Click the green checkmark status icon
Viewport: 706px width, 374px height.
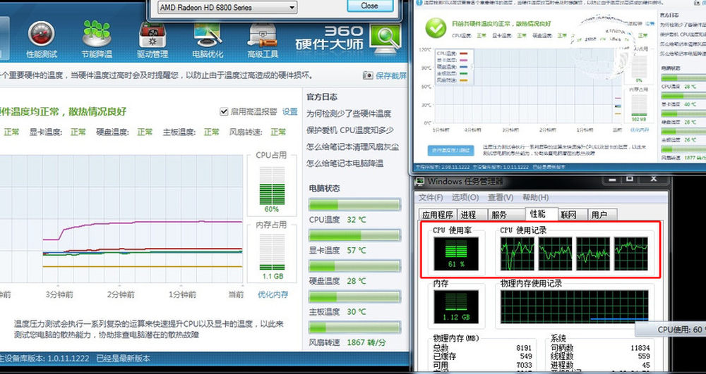(x=436, y=28)
